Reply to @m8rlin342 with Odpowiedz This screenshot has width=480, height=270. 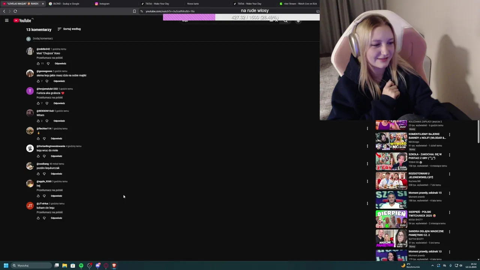60,63
